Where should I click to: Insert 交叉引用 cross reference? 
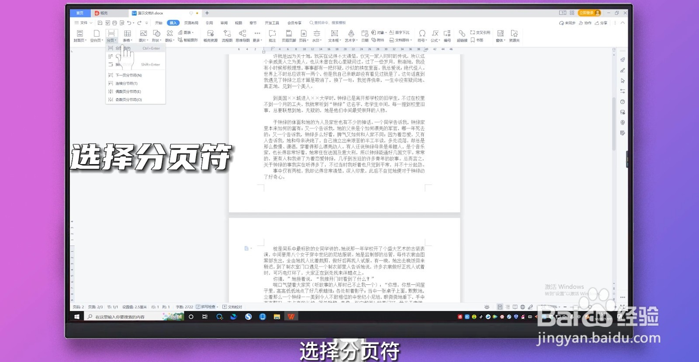click(480, 32)
